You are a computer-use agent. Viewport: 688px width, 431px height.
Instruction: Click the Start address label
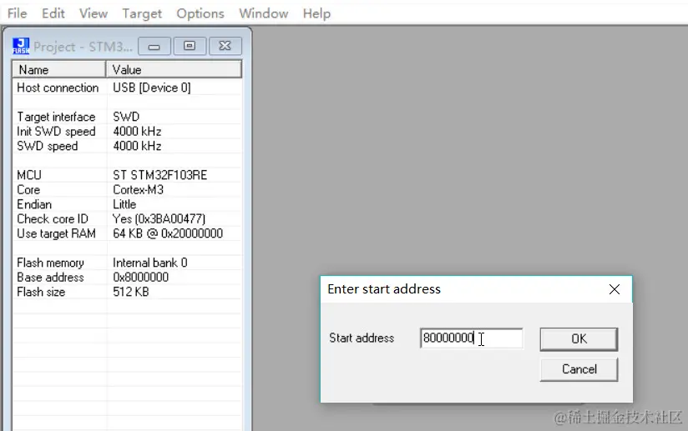362,338
